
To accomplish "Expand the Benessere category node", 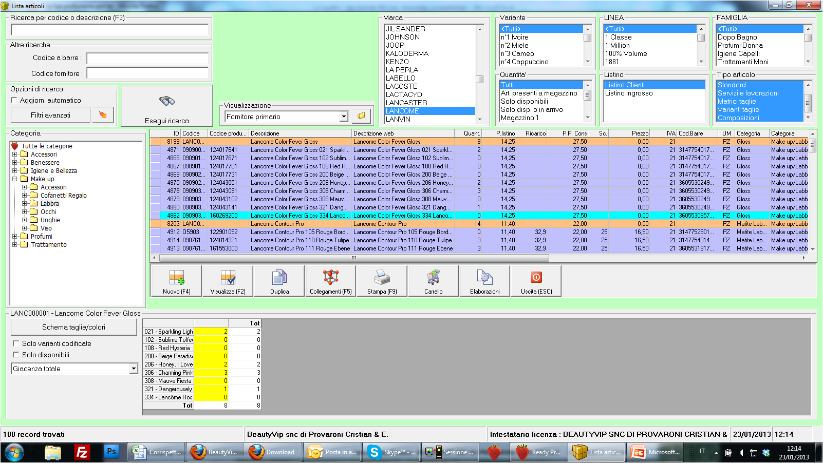I will click(x=15, y=162).
